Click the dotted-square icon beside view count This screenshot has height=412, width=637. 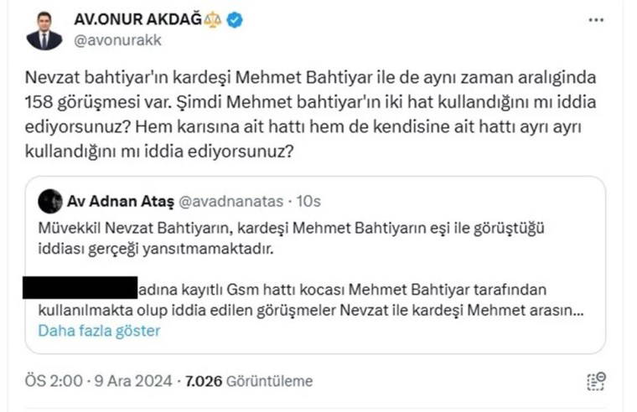coord(596,381)
